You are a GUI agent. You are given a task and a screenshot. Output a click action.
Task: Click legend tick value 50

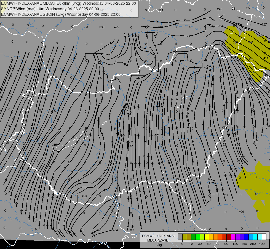[x=208, y=244]
